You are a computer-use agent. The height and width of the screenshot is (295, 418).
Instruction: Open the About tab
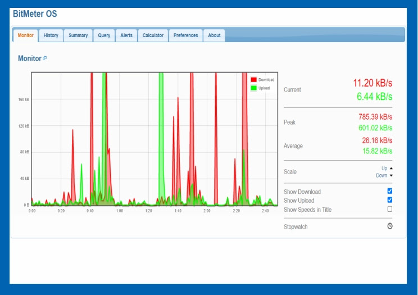pos(214,35)
